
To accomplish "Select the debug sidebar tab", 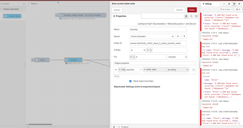I will (211, 4).
